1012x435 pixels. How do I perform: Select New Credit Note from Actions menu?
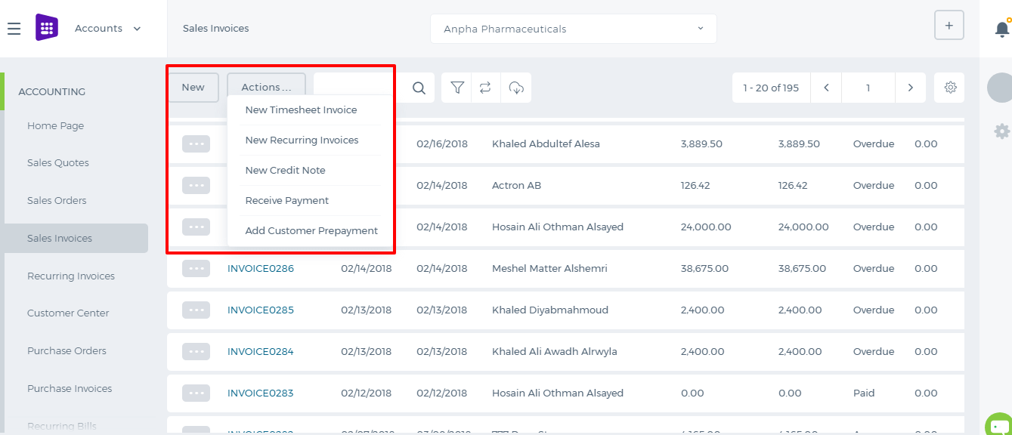click(285, 171)
